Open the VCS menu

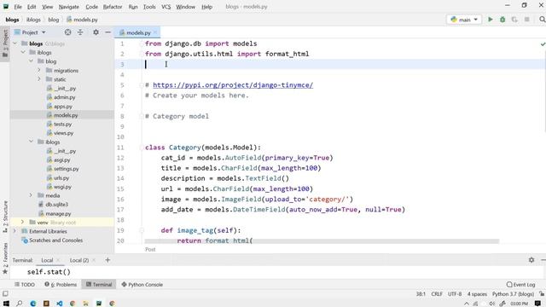[166, 7]
